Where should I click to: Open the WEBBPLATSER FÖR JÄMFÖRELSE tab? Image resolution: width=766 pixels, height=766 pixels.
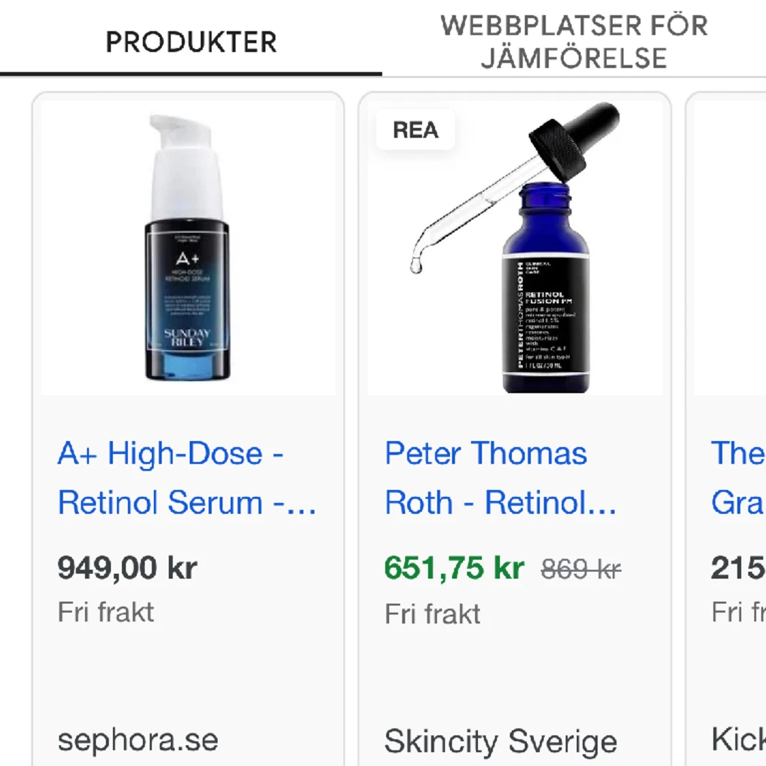coord(573,42)
